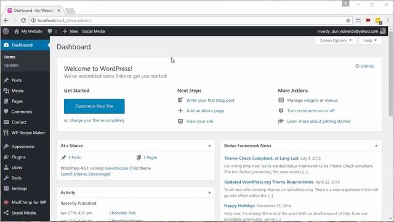Open Users person icon in sidebar
Screen dimensions: 394x222
[x=6, y=167]
